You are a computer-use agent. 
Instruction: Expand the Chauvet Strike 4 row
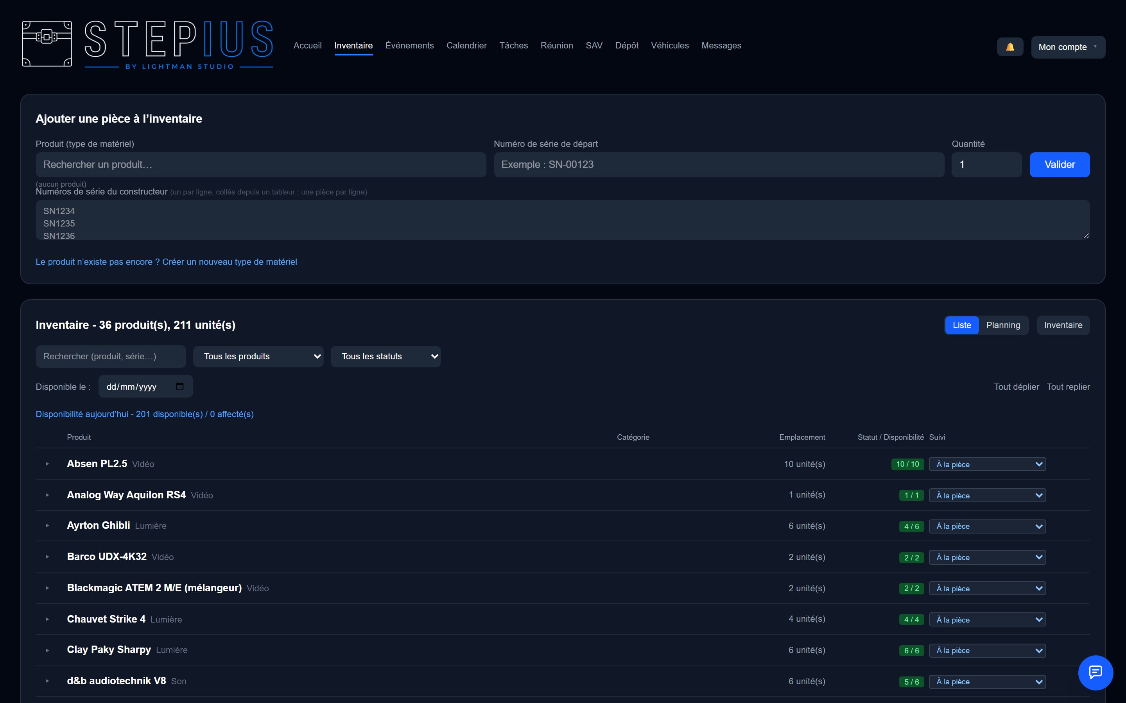tap(47, 619)
